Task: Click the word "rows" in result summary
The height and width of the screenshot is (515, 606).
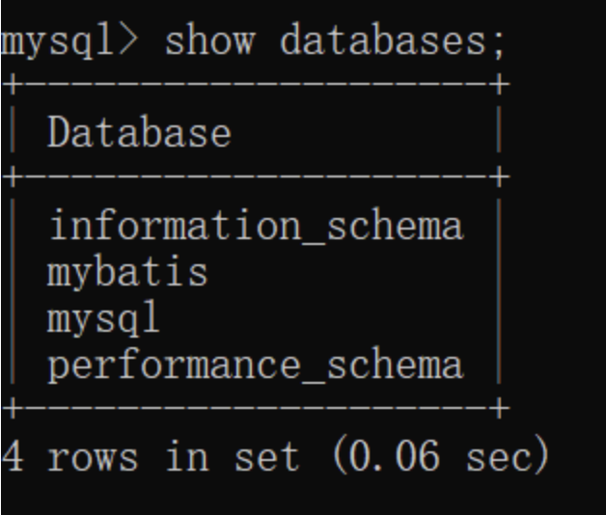Action: [94, 455]
